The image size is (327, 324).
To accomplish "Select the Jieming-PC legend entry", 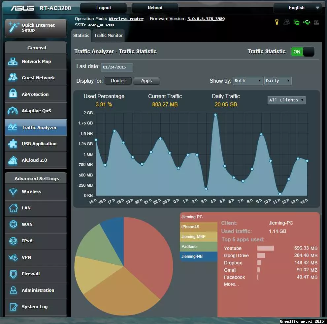I will [199, 217].
